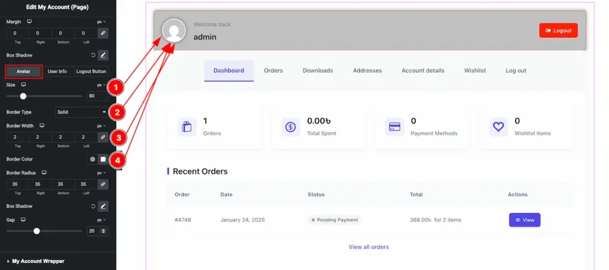Screen dimensions: 609x270
Task: Click the admin avatar image
Action: 174,31
